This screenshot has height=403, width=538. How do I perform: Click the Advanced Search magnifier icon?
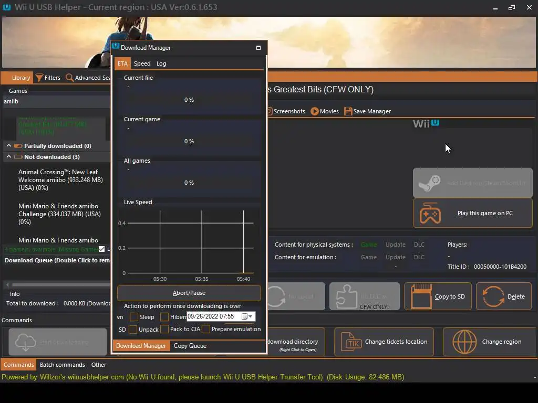pyautogui.click(x=69, y=78)
